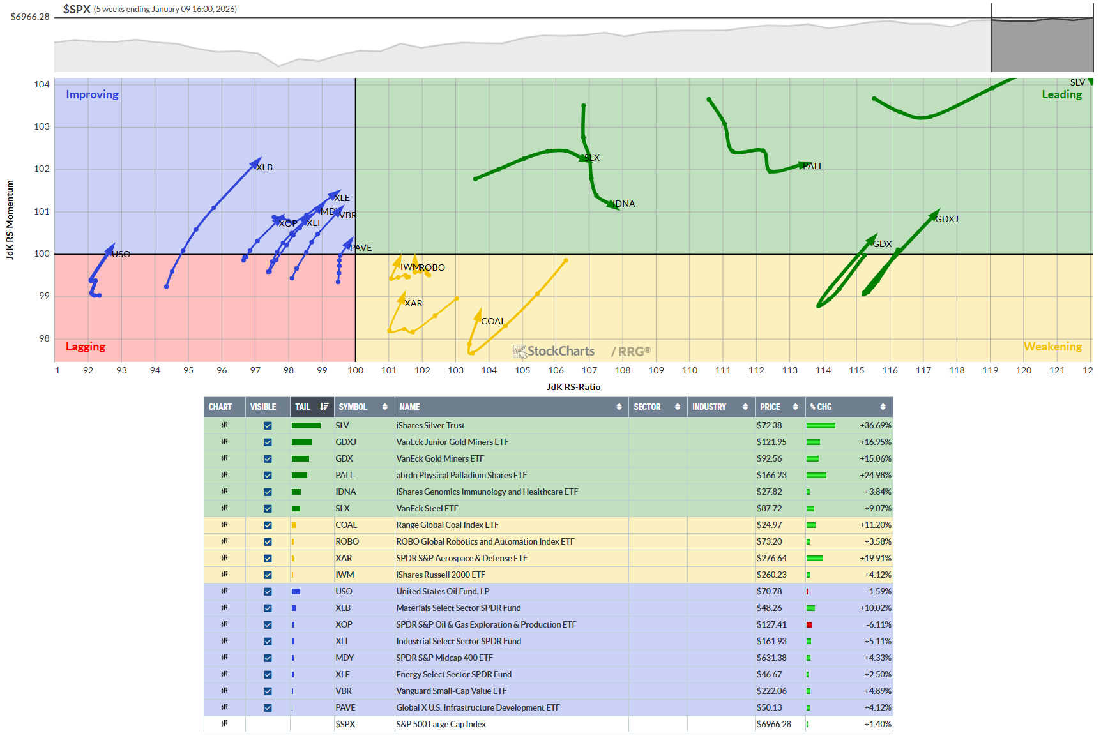Click the sort icon in TAIL column header
The height and width of the screenshot is (738, 1101).
coord(324,407)
